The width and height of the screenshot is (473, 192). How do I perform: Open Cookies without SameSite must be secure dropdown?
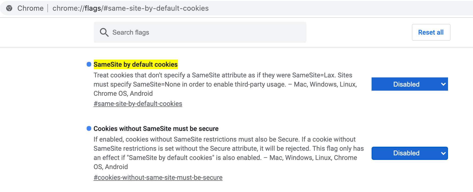coord(409,153)
